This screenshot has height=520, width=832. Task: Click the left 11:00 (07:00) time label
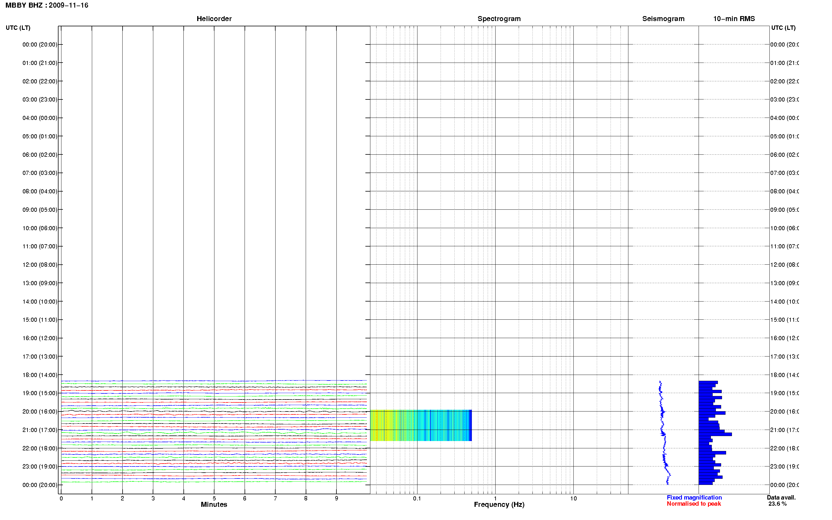click(x=40, y=246)
